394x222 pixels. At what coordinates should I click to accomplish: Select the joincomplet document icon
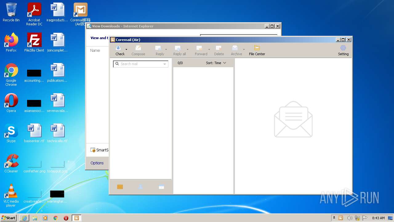coord(57,43)
